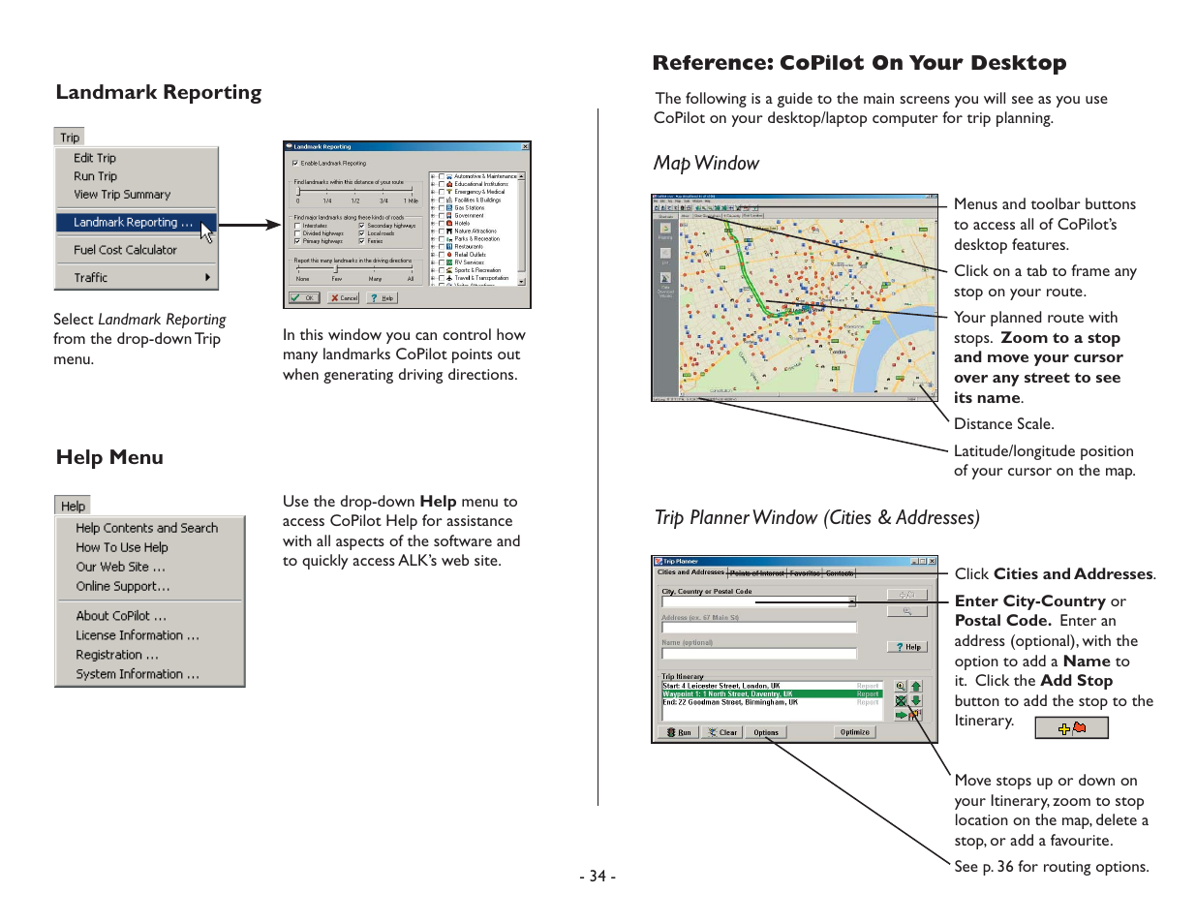Open the Traffic submenu arrow in the Trip menu
The width and height of the screenshot is (1196, 924).
[x=207, y=277]
